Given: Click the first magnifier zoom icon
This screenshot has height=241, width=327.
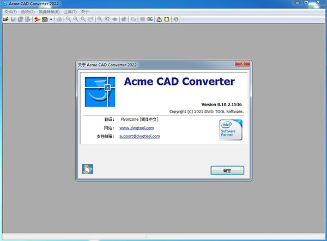Looking at the screenshot, I should 68,19.
